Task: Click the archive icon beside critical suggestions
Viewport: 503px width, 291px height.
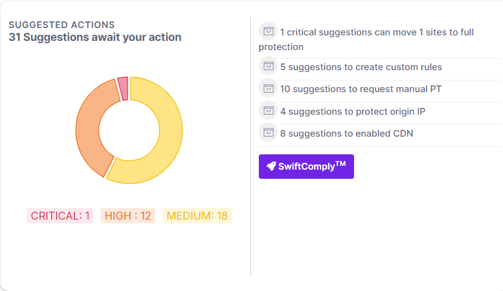Action: (x=267, y=31)
